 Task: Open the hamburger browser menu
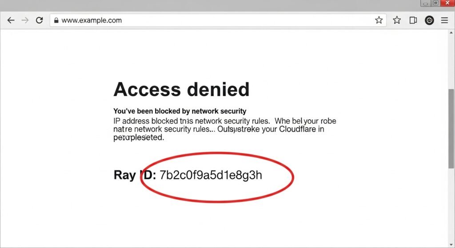point(444,20)
